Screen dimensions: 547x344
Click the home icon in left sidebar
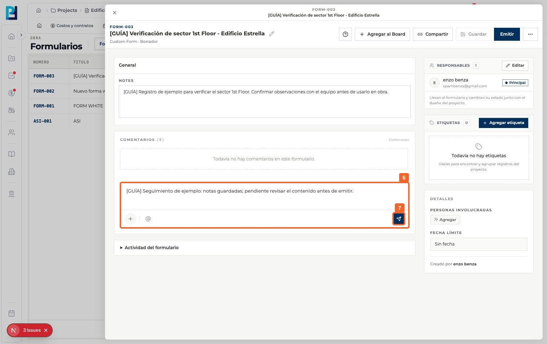[x=12, y=36]
